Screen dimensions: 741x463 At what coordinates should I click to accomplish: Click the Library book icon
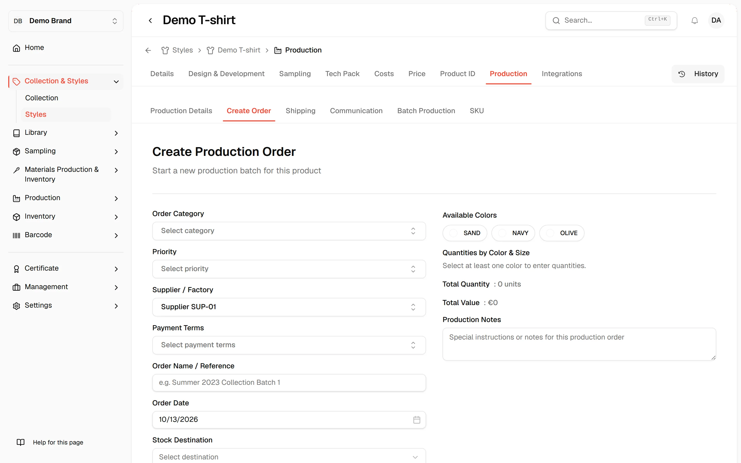(x=16, y=133)
